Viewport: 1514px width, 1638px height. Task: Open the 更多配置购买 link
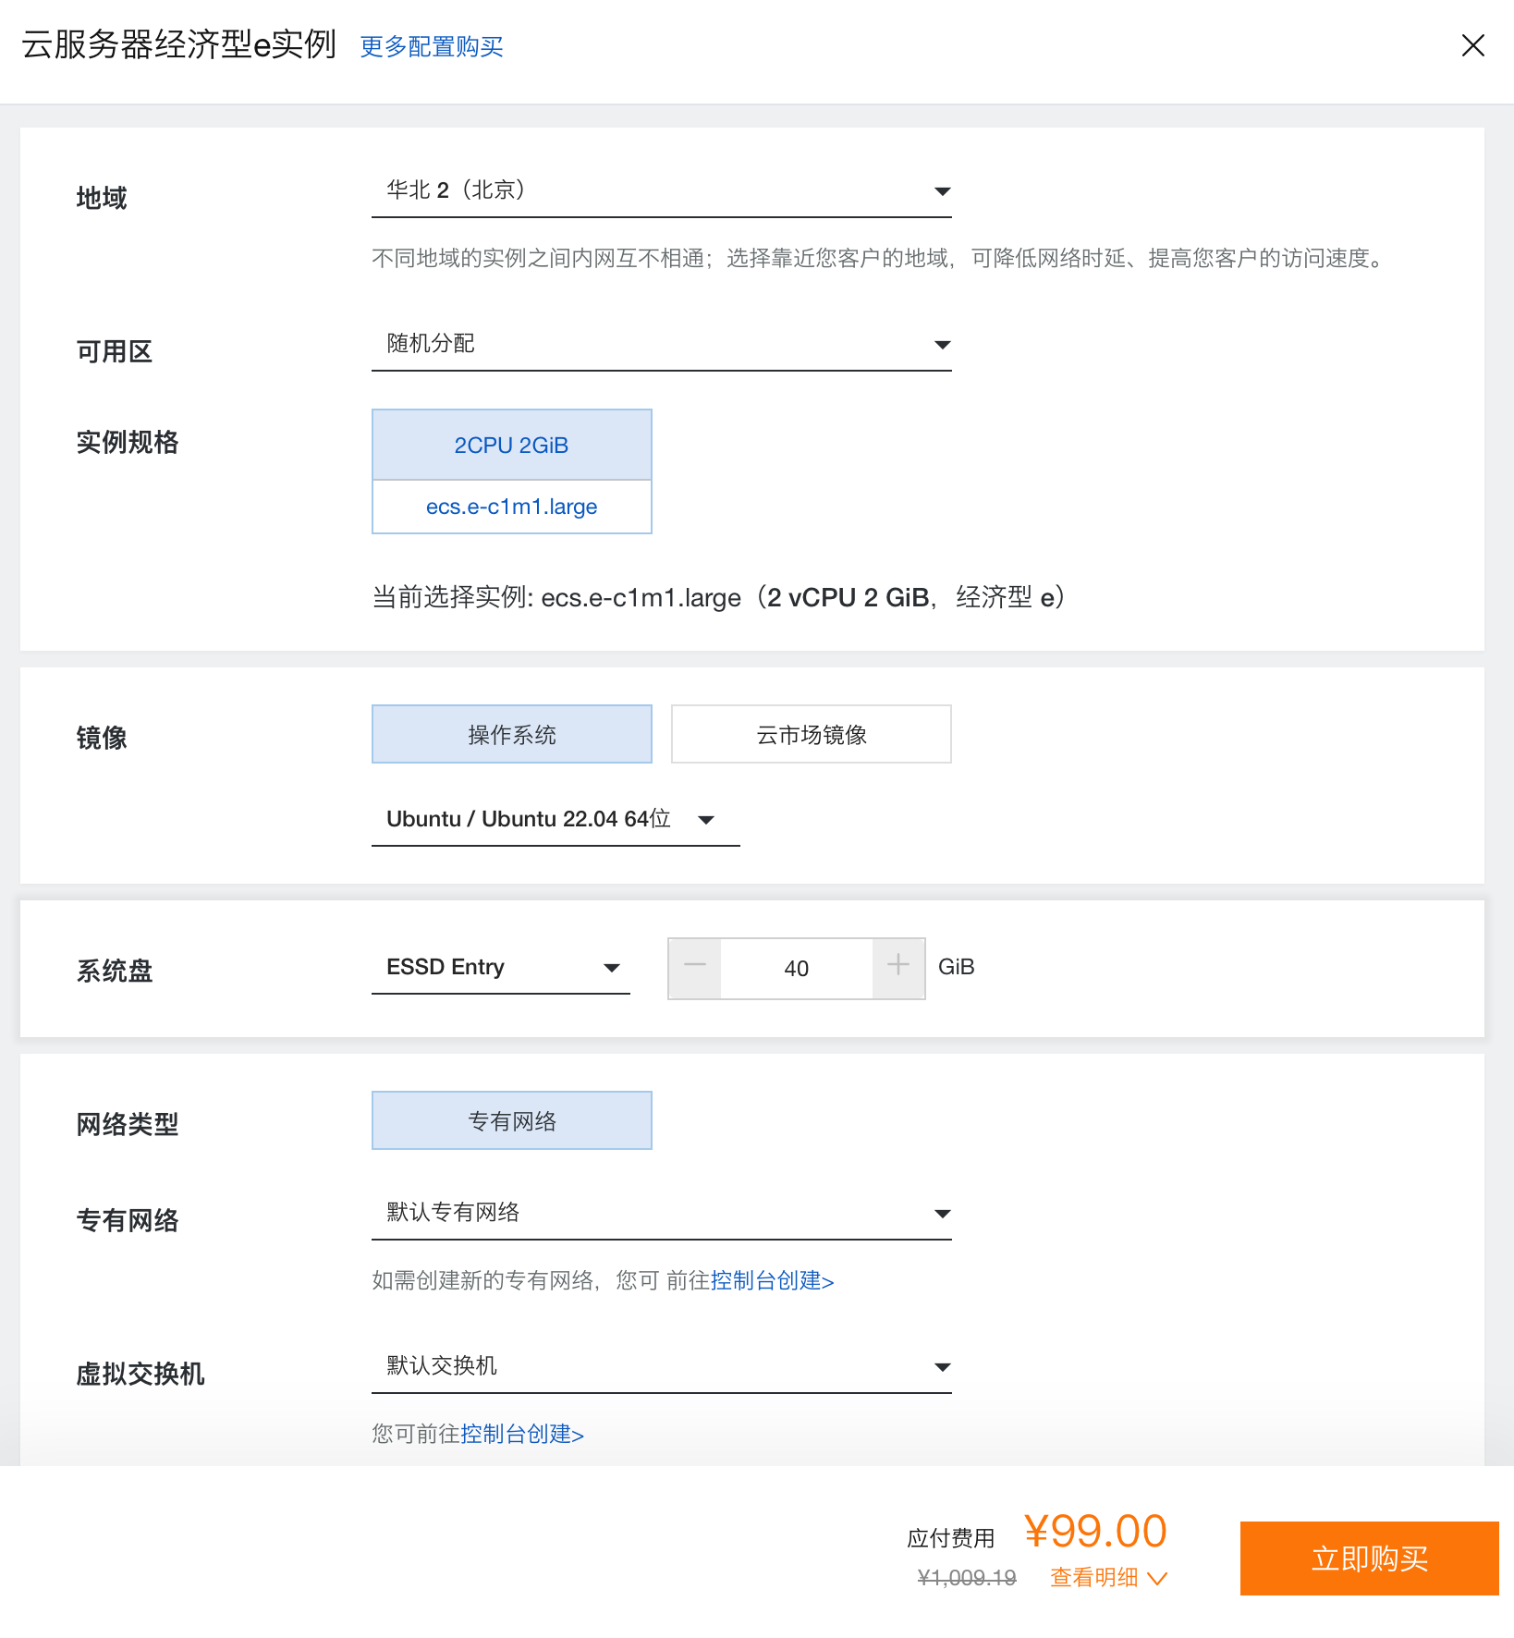coord(432,46)
